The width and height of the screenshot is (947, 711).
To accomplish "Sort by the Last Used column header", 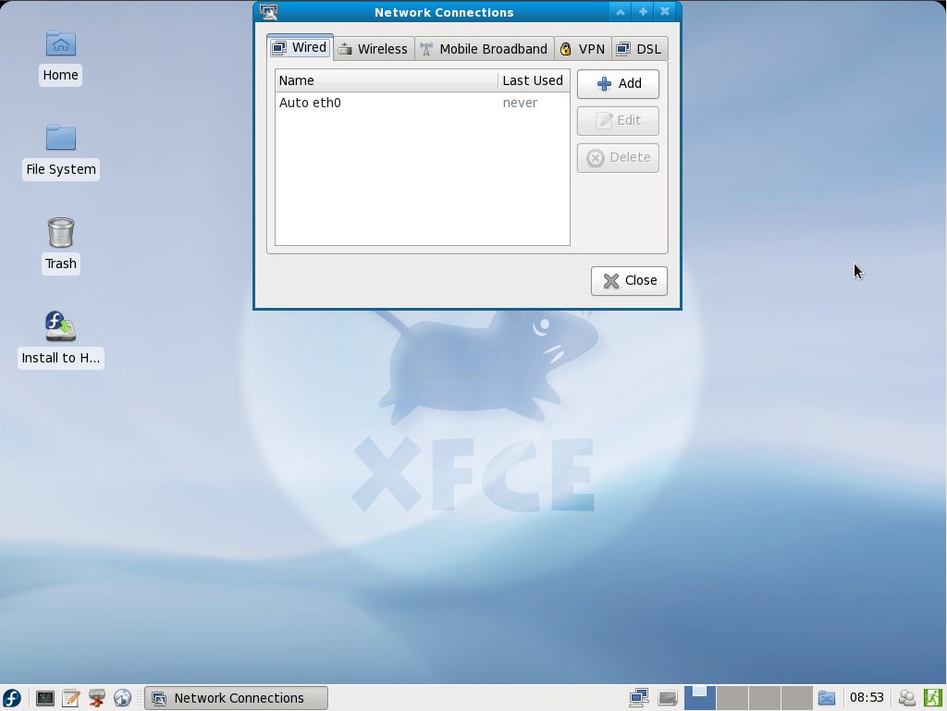I will point(534,80).
